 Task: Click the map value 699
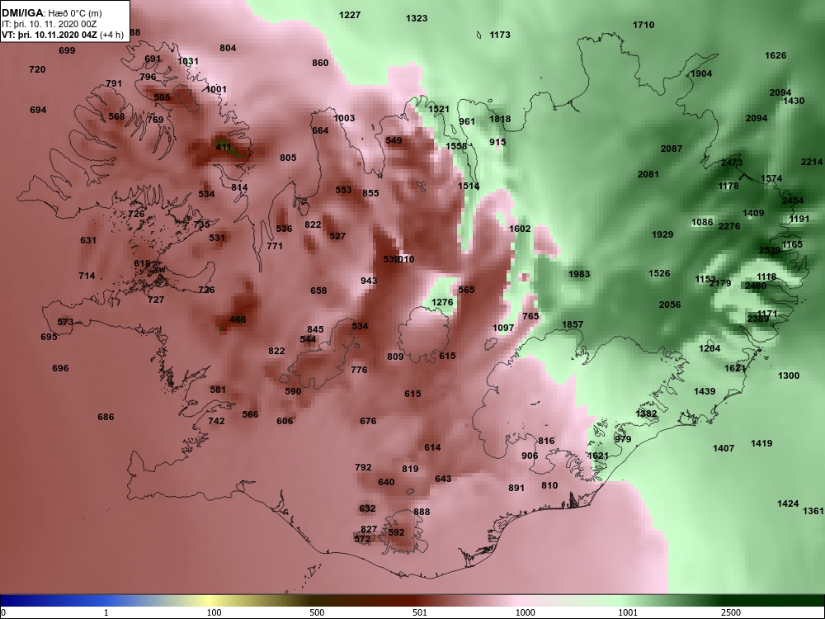click(67, 50)
